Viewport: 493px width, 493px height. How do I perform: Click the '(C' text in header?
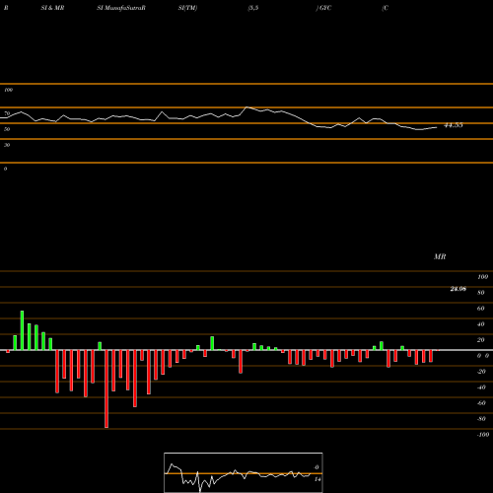(386, 8)
